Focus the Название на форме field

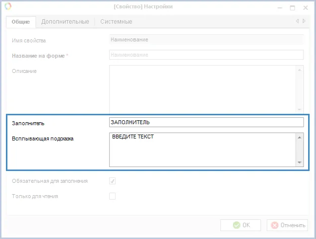[x=205, y=55]
